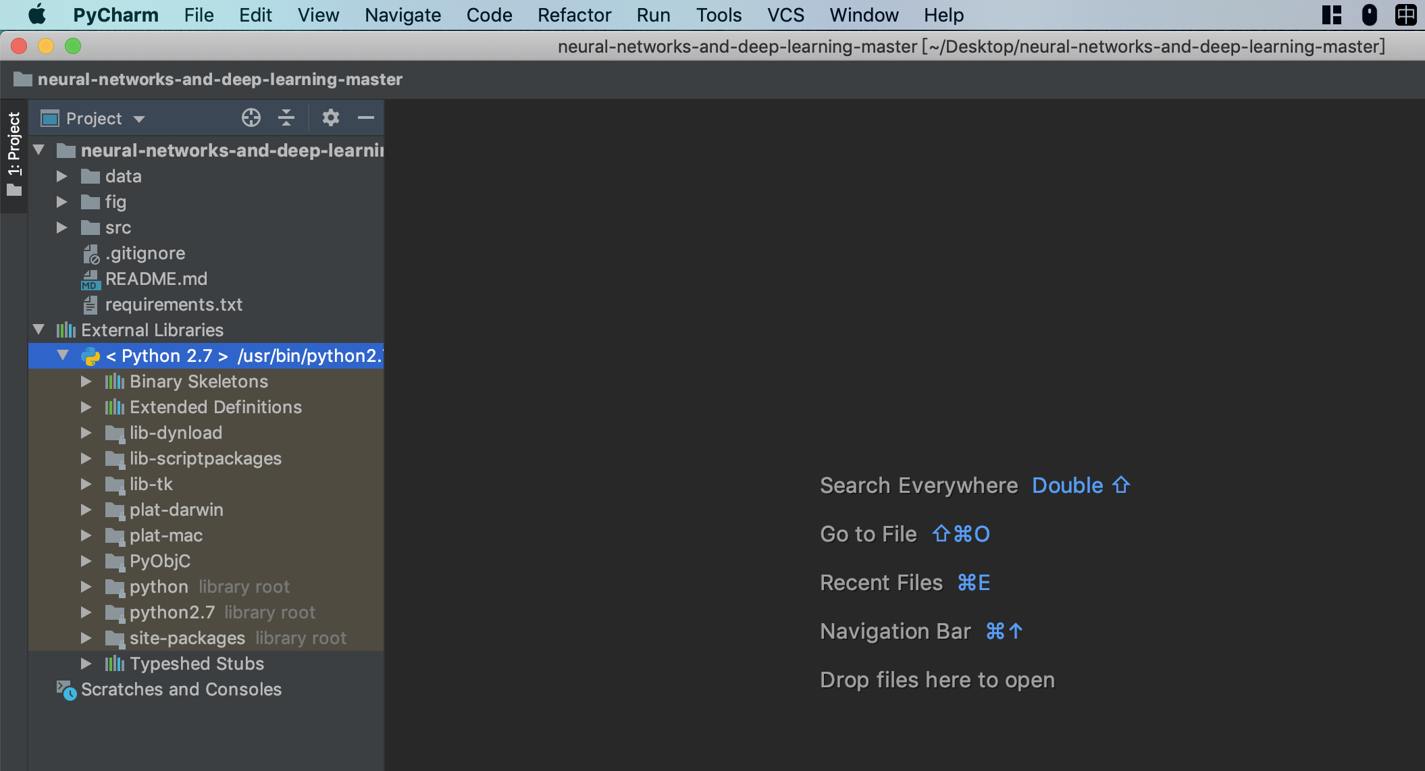This screenshot has height=771, width=1425.
Task: Collapse the External Libraries node
Action: tap(39, 330)
